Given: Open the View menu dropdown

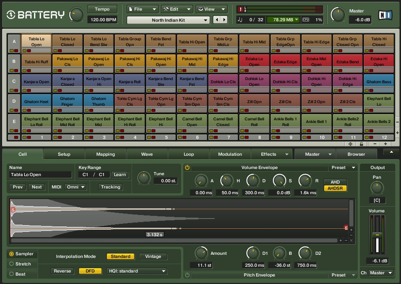Looking at the screenshot, I should click(212, 9).
